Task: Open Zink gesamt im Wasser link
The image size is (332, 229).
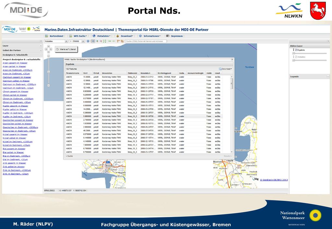Action: [14, 163]
